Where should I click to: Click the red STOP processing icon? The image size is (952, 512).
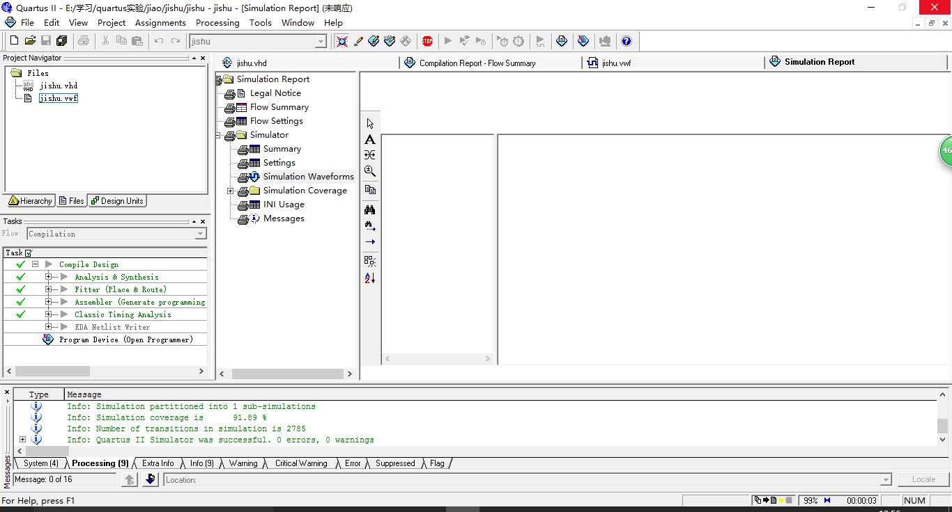coord(427,41)
